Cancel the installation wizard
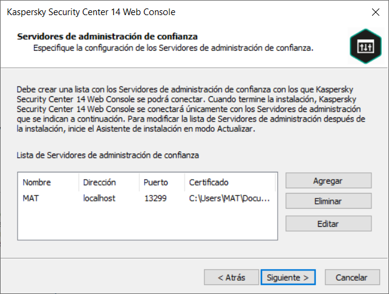 click(351, 278)
